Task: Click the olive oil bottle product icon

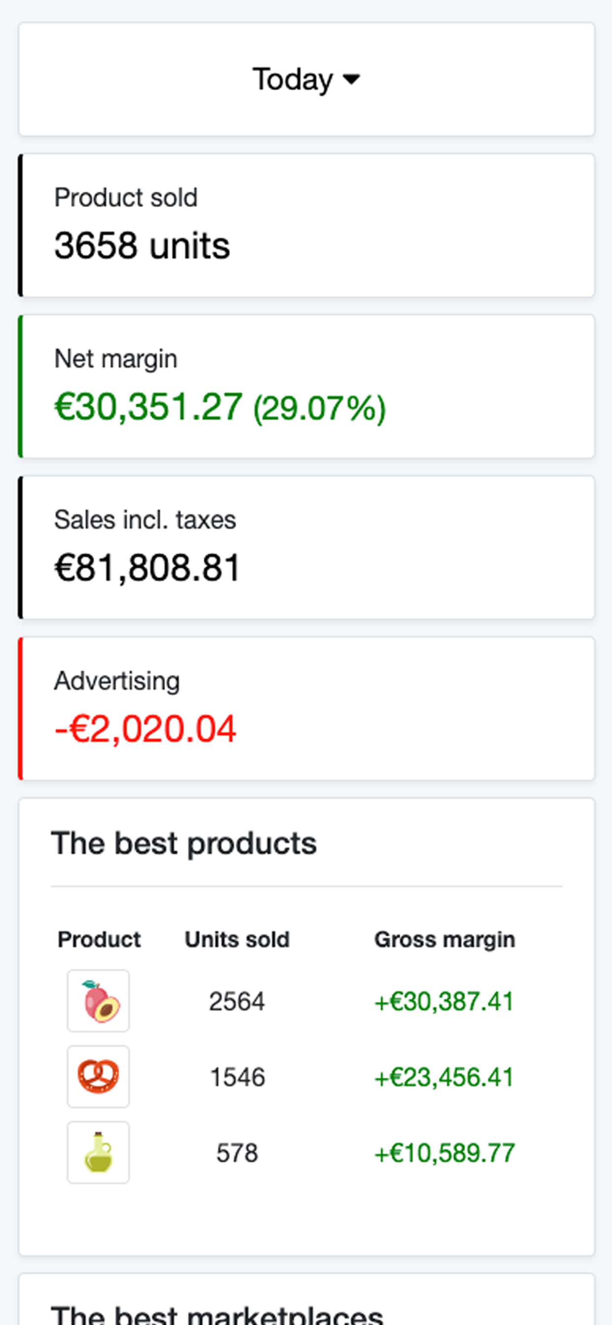Action: (98, 1152)
